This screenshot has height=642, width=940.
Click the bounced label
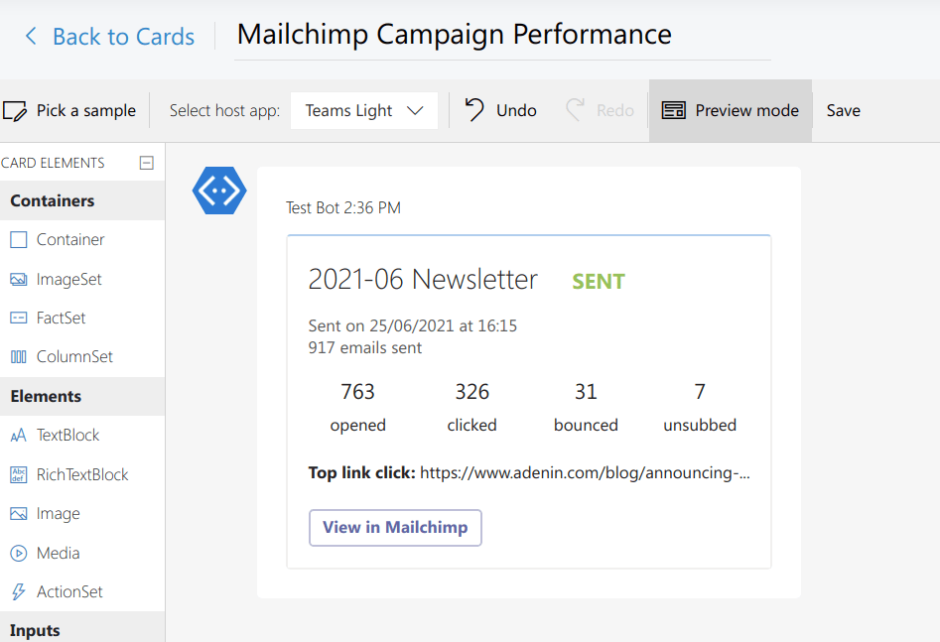click(586, 425)
